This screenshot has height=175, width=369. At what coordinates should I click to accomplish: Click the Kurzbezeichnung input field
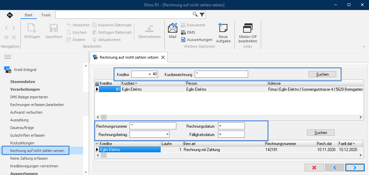coord(221,74)
